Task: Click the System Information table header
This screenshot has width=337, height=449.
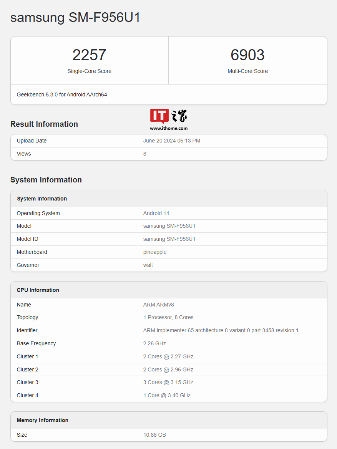Action: (42, 199)
